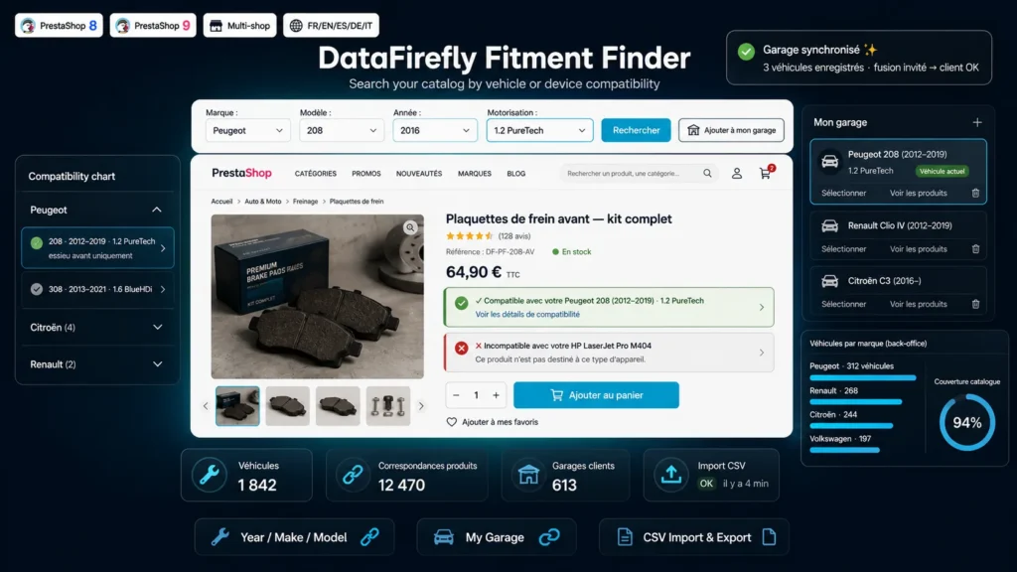Click the Véhicules wrench icon

pyautogui.click(x=210, y=476)
